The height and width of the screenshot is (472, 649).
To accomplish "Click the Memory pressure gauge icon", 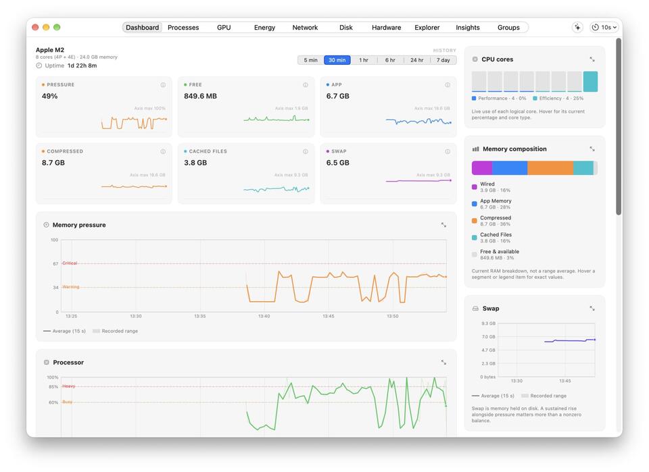I will [x=46, y=225].
